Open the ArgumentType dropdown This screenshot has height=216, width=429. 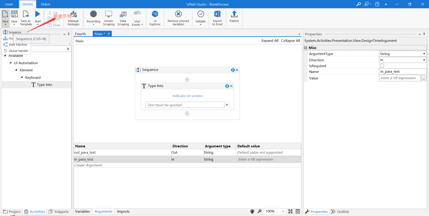point(424,53)
